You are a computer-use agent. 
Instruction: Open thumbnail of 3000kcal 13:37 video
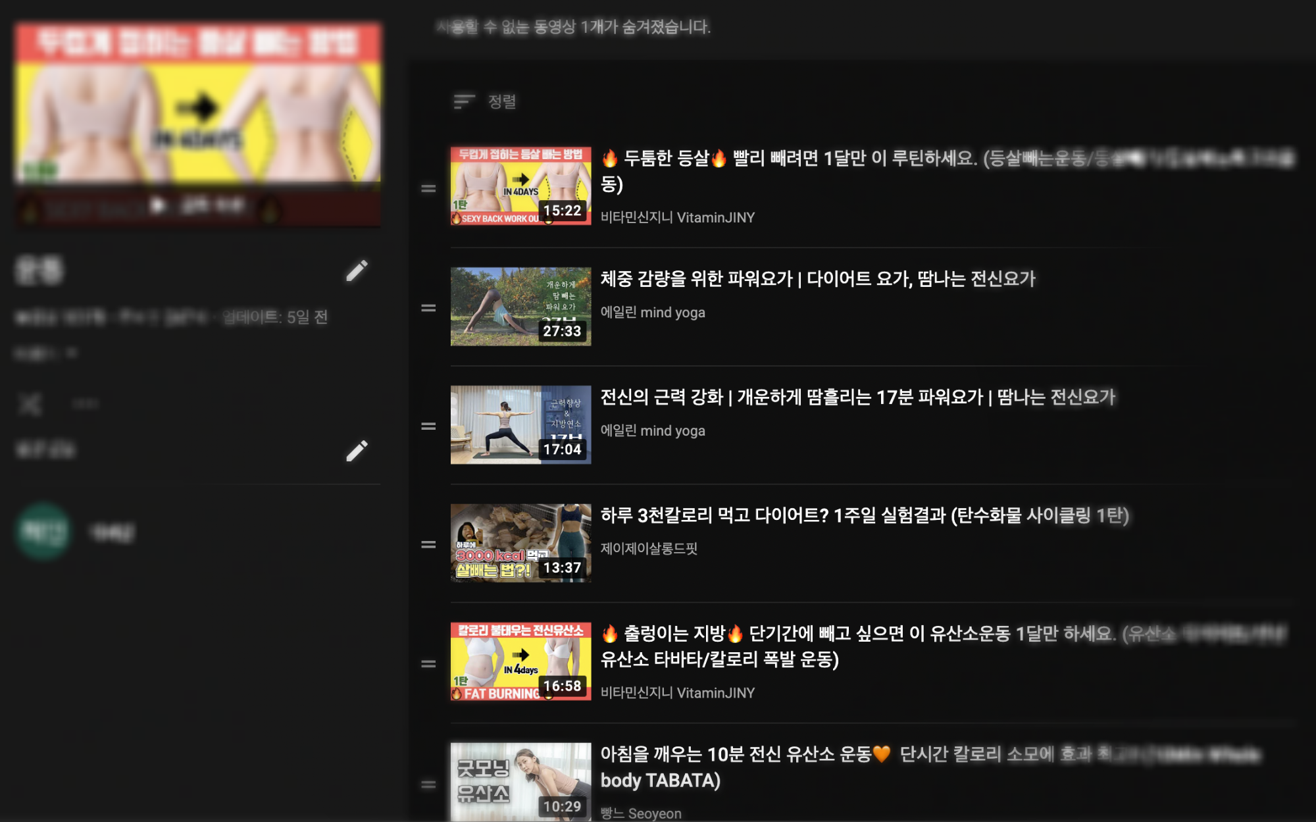point(520,543)
